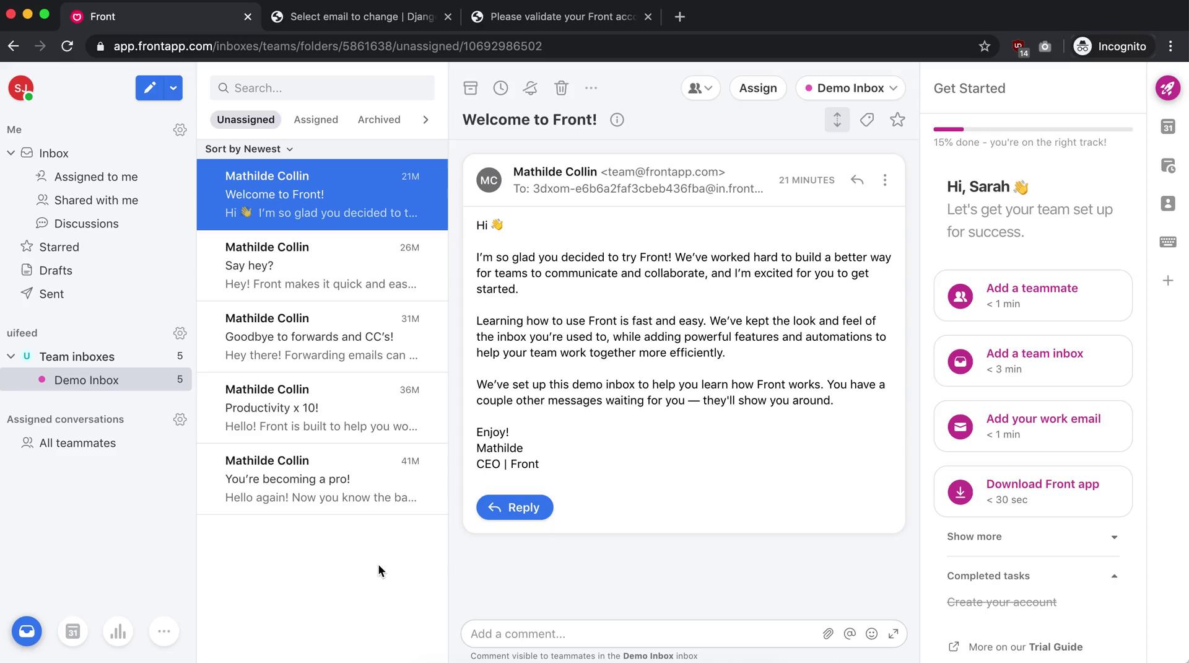Click Add your work email task

[1033, 426]
